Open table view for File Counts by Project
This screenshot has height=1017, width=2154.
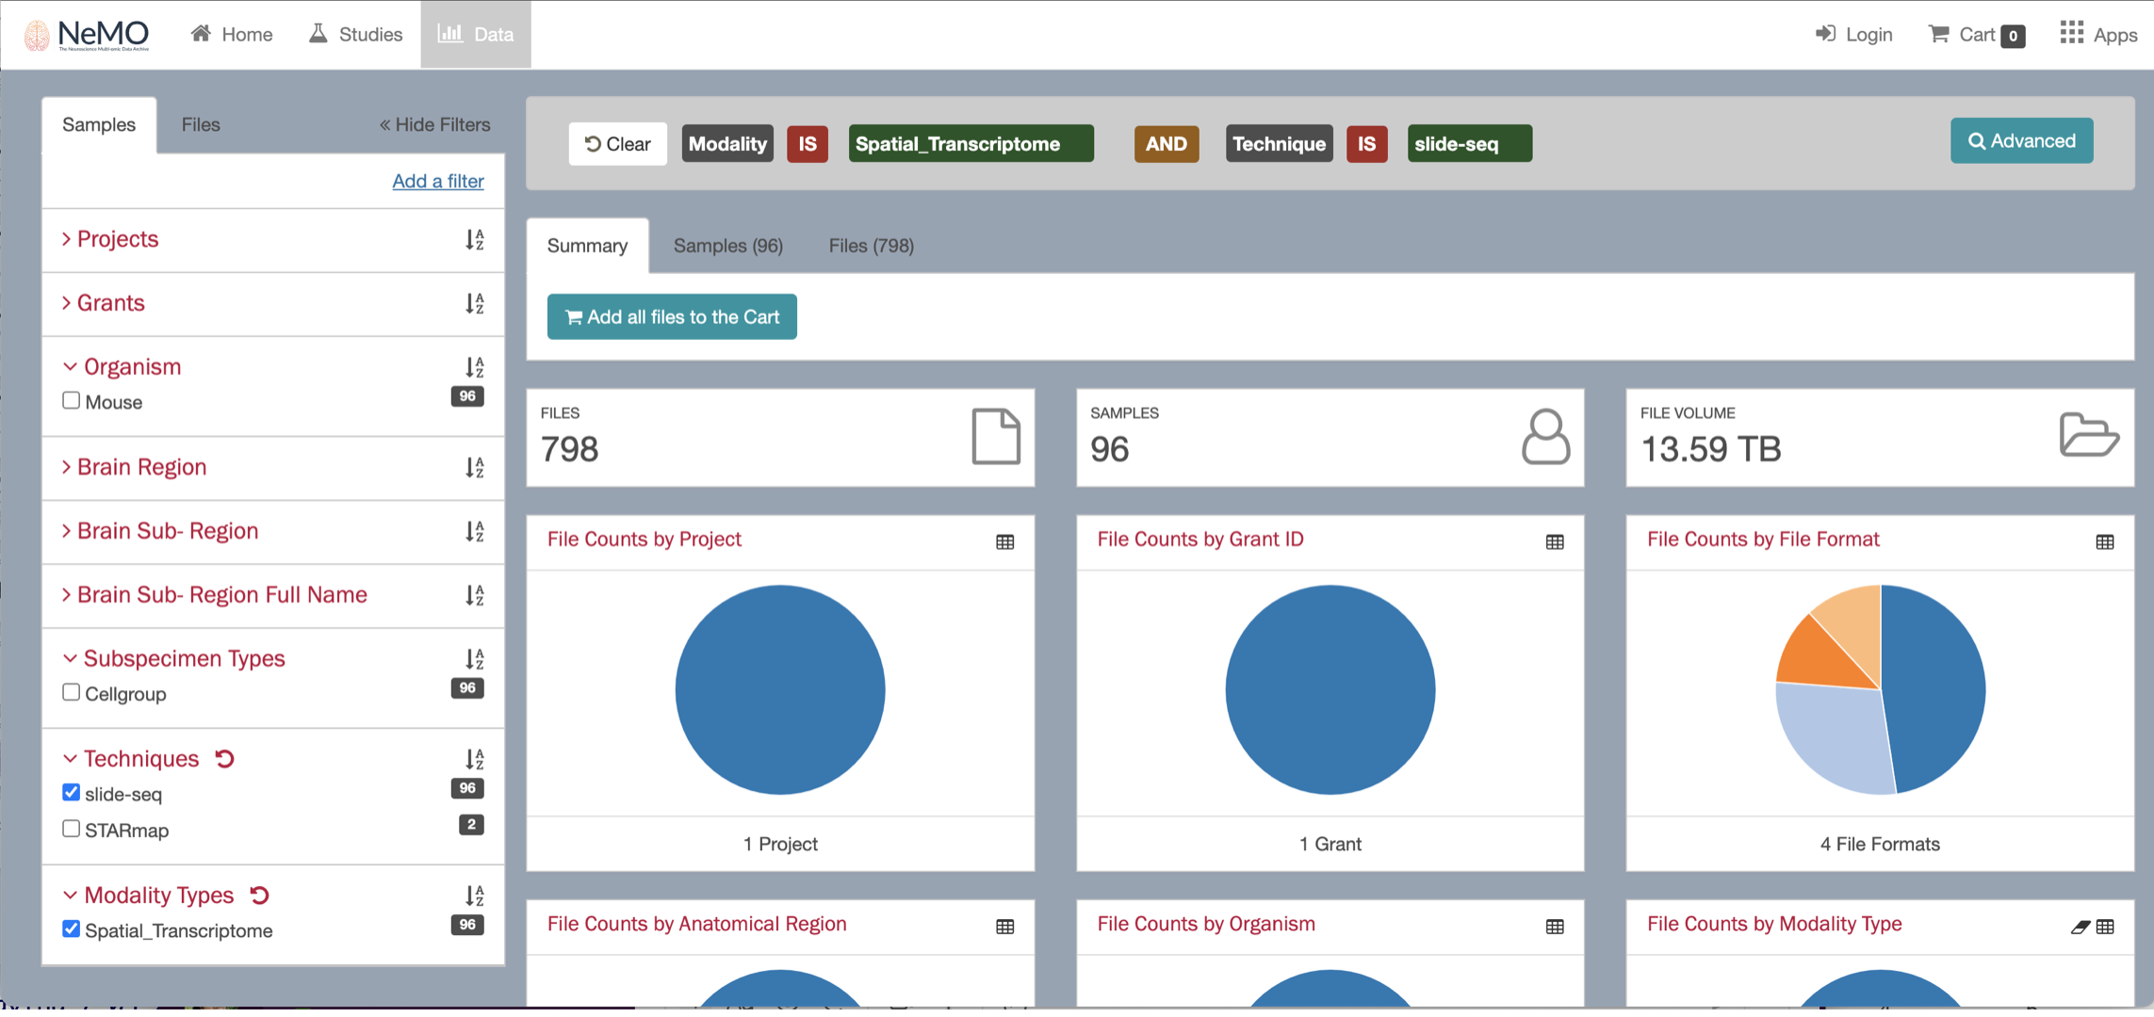(1004, 541)
